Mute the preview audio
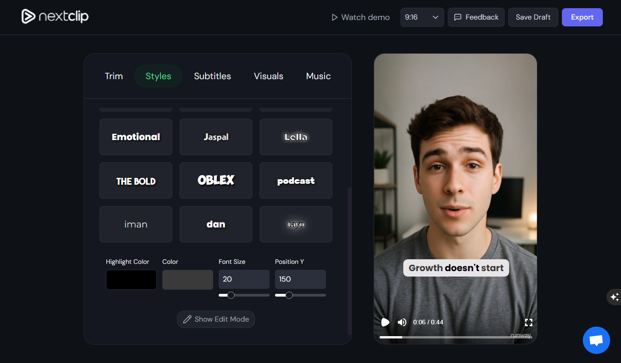This screenshot has height=363, width=621. (402, 322)
